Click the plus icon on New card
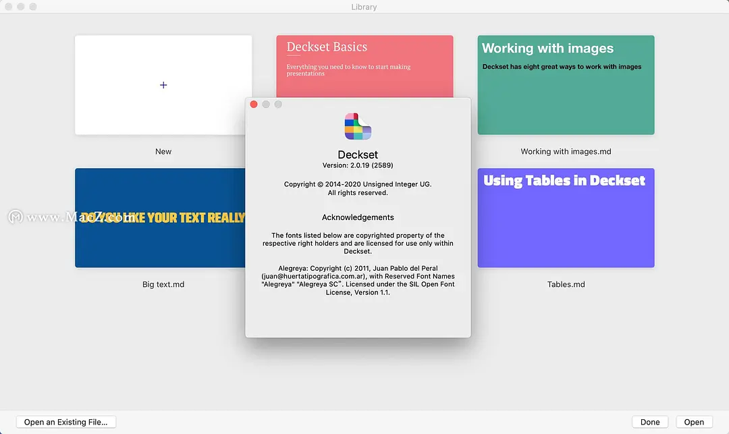 coord(163,85)
